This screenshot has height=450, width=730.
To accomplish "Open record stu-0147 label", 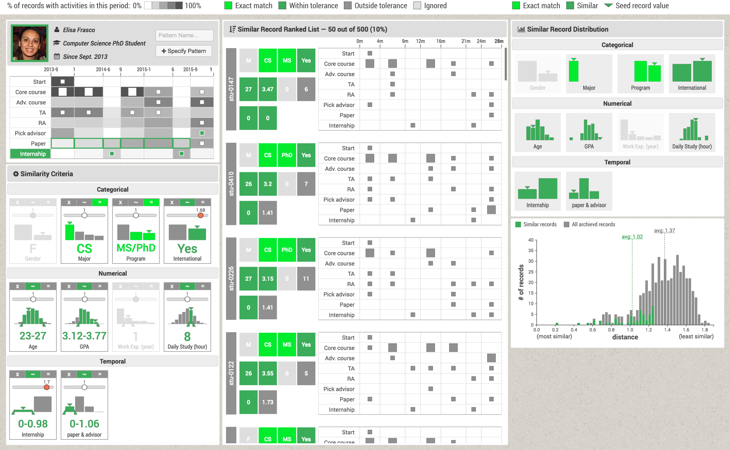I will coord(231,89).
